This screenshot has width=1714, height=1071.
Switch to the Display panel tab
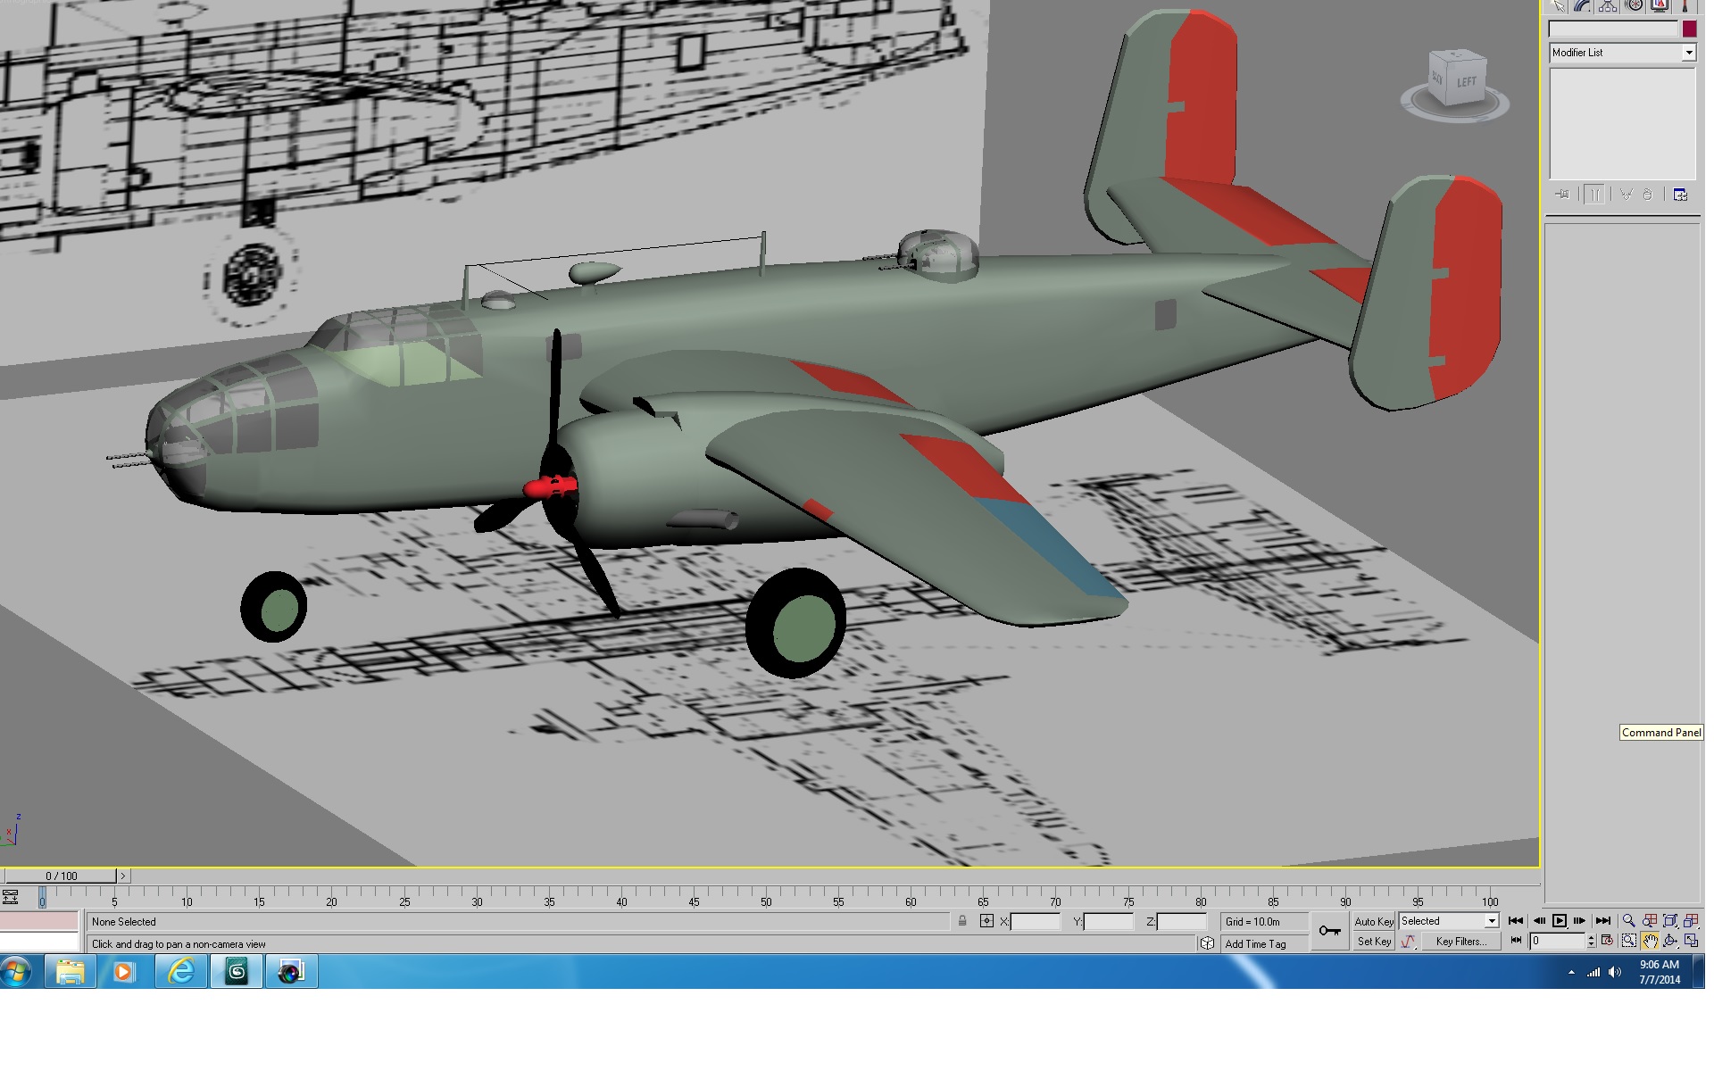[1660, 5]
